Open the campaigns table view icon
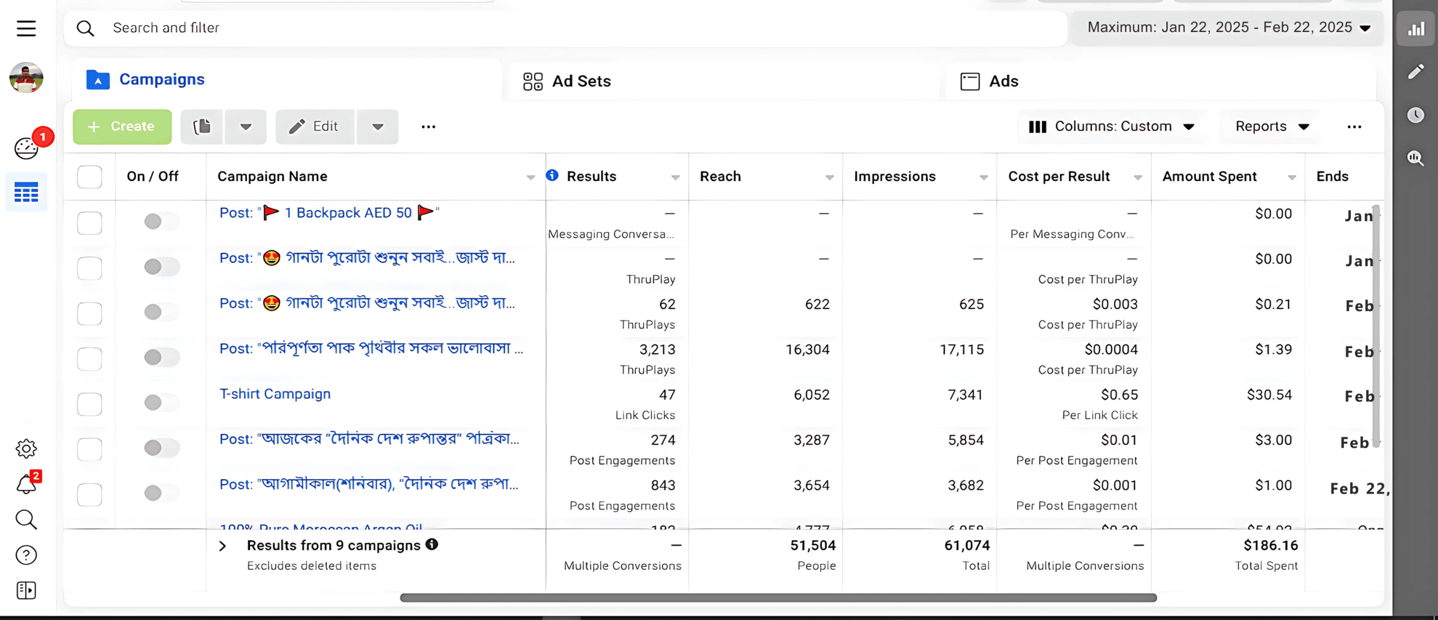 pos(26,193)
